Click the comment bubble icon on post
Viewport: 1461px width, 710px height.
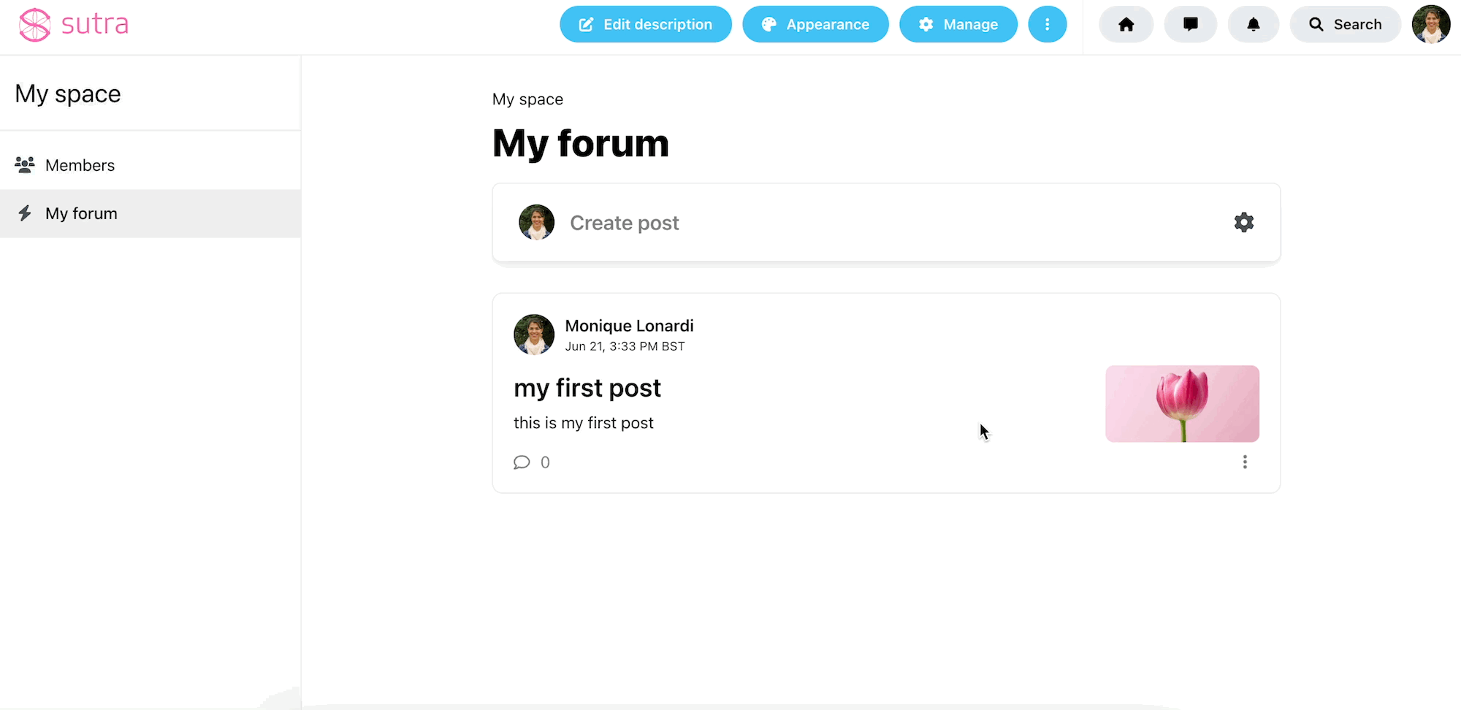(522, 462)
